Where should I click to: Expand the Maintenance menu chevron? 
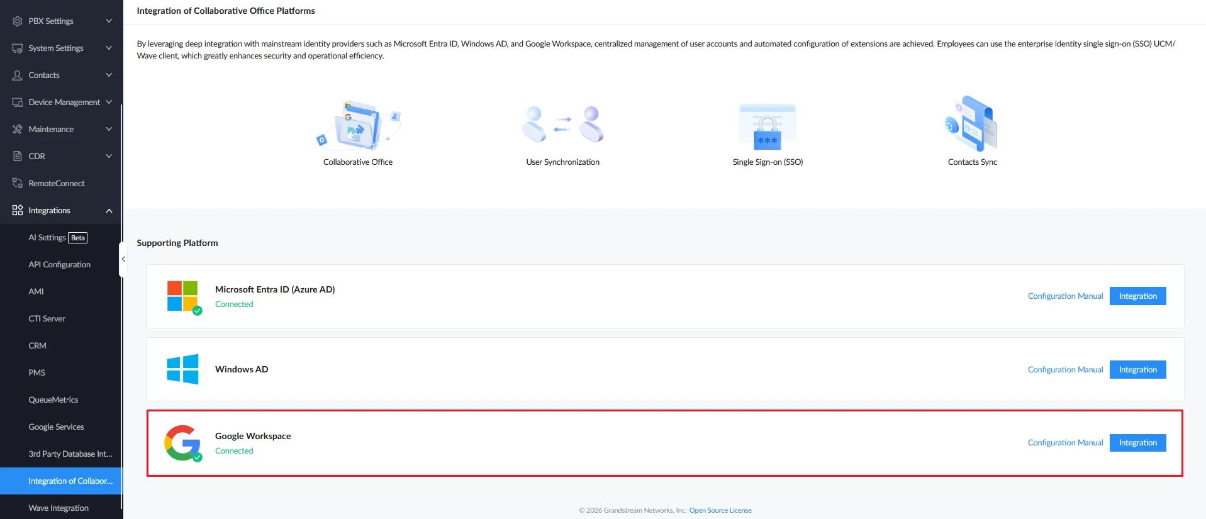click(x=109, y=130)
